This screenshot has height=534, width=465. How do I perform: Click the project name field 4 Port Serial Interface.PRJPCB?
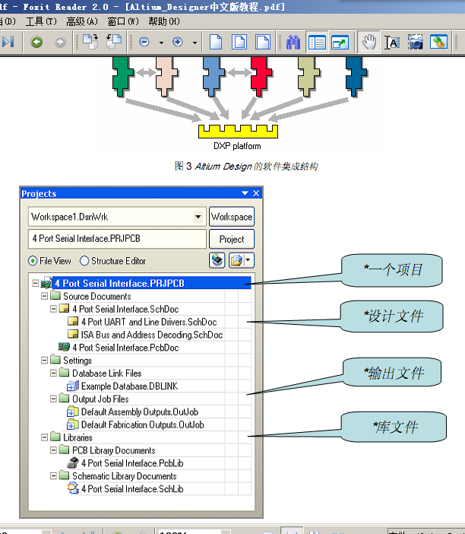[x=117, y=238]
